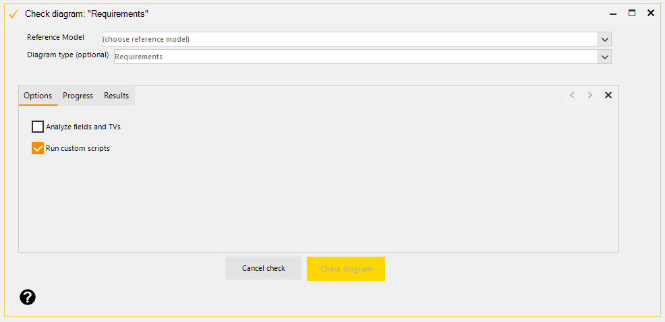Click the right arrow tab navigation icon
Screen dimensions: 665x322
pos(590,95)
